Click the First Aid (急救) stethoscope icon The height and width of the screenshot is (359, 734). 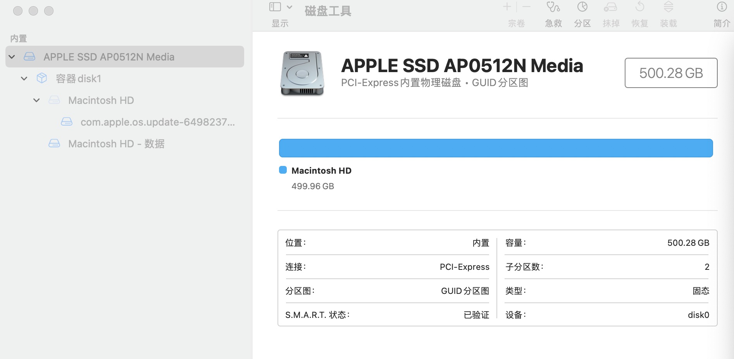pyautogui.click(x=553, y=7)
